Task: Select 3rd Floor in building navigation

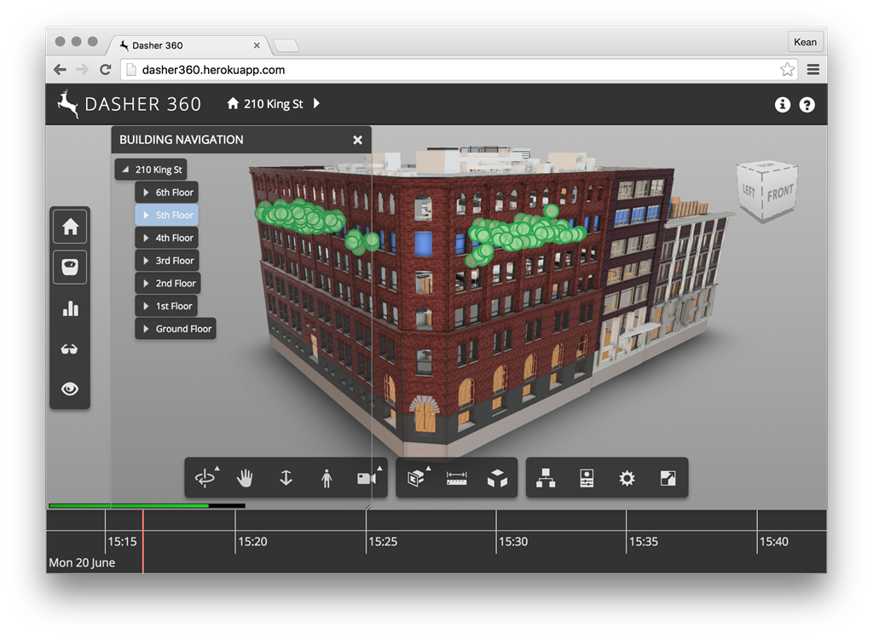Action: tap(174, 261)
